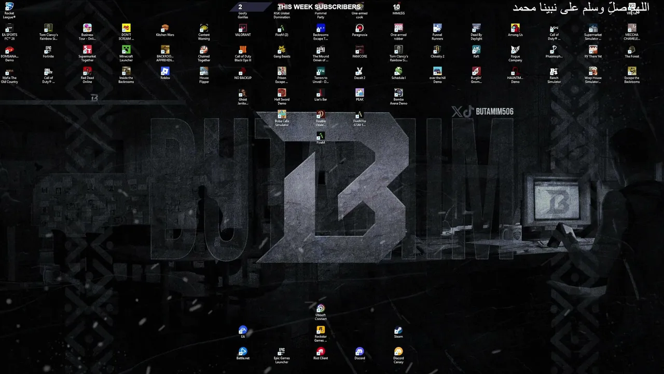Open the One-armed robber shortcut
The image size is (664, 374).
click(x=398, y=32)
